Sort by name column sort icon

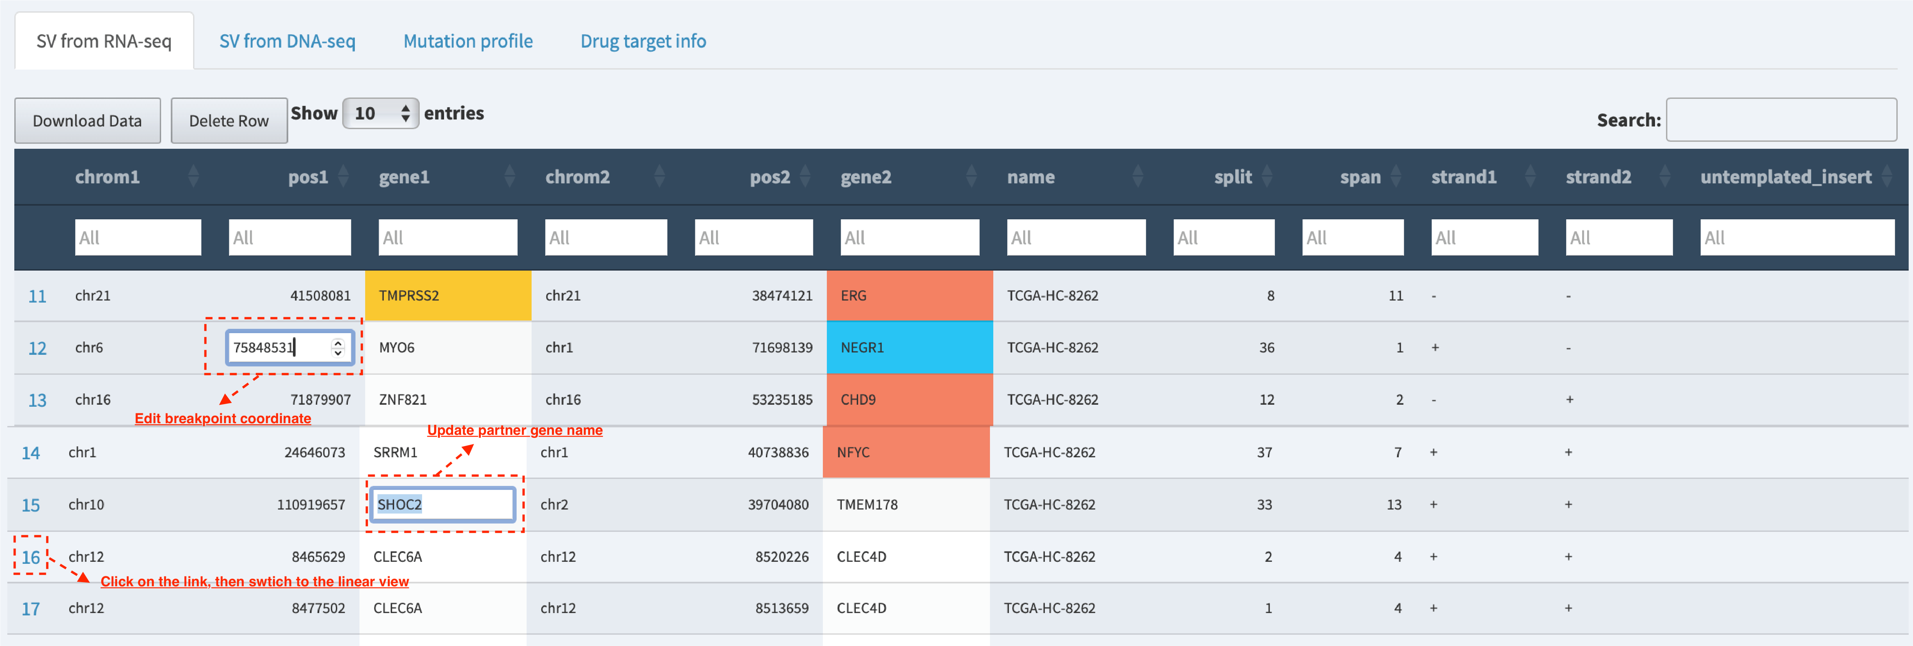tap(1138, 177)
